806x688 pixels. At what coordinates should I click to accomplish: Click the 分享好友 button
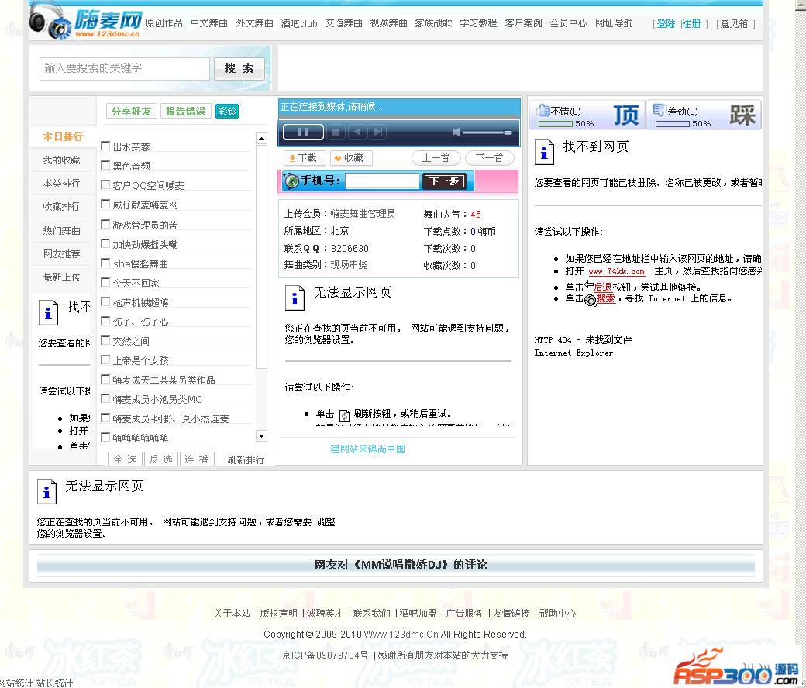[132, 111]
